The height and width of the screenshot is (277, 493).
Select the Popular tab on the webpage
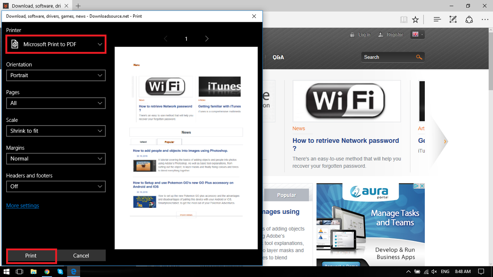point(286,195)
